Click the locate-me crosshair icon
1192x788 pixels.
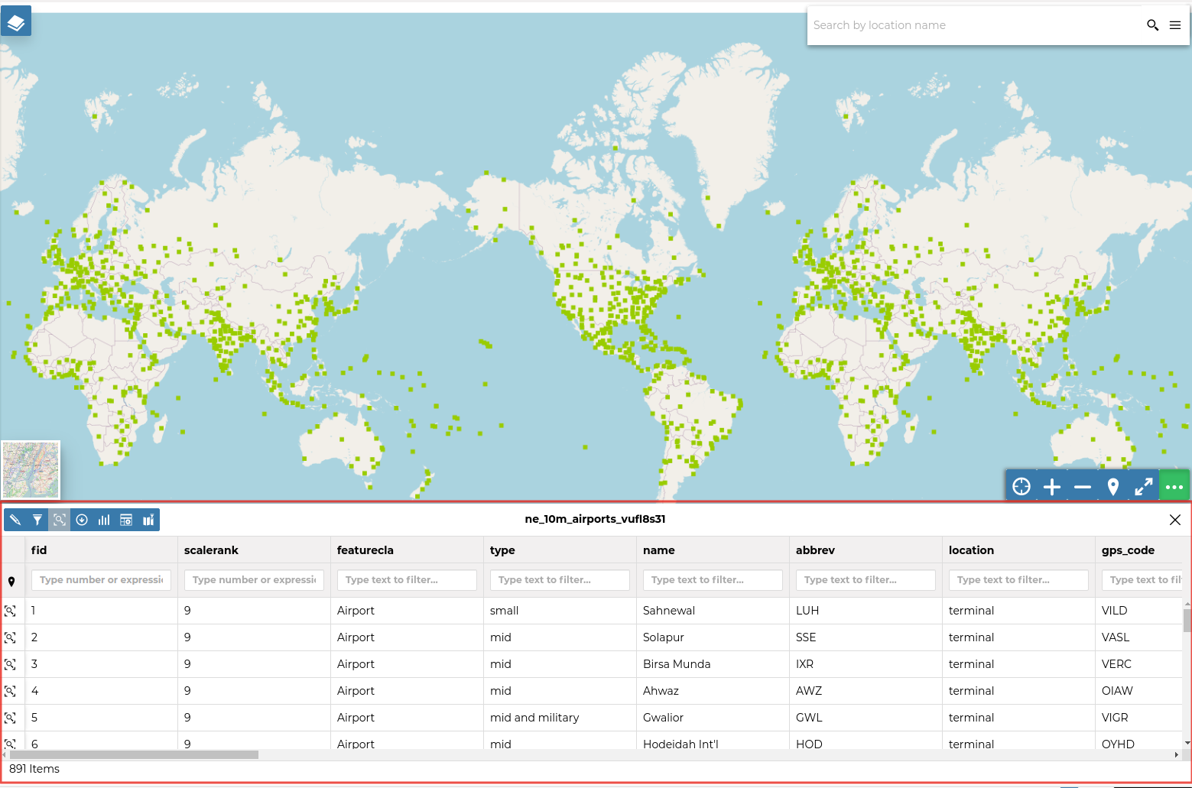(1021, 487)
